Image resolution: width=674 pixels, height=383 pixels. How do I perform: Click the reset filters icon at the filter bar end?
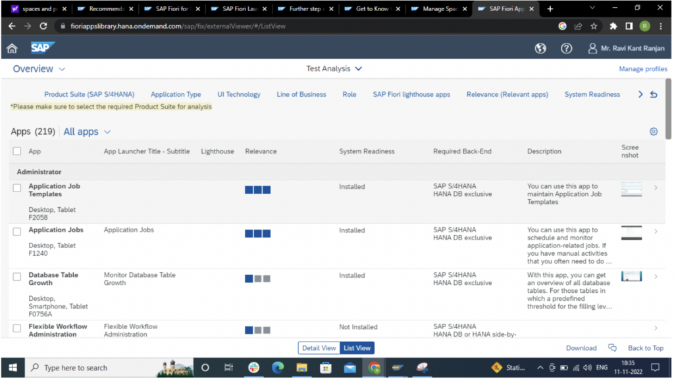point(654,94)
